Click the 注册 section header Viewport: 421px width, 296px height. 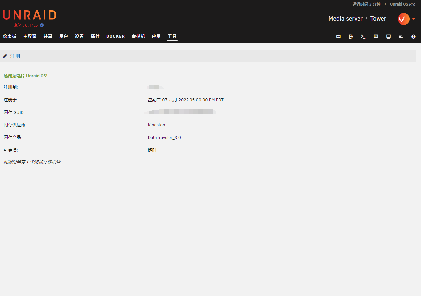tap(15, 56)
